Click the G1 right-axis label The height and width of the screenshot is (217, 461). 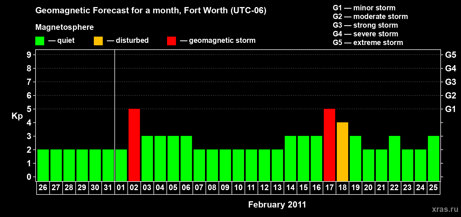tap(451, 109)
